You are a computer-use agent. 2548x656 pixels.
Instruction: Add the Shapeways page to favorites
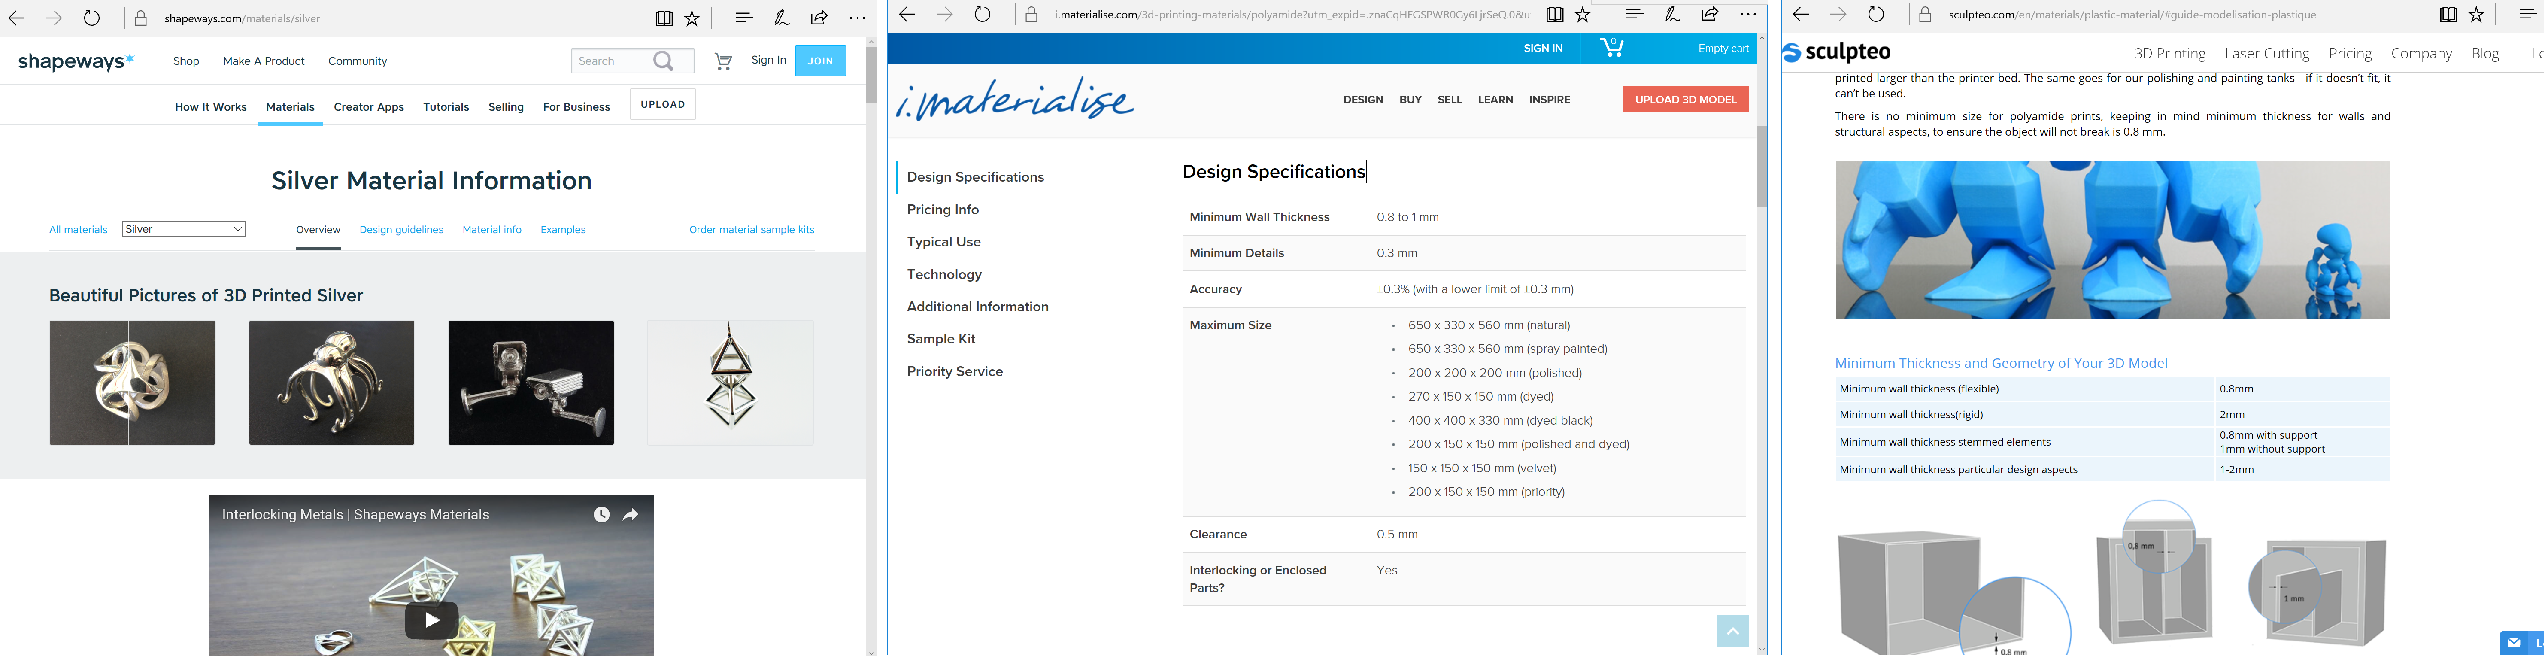[x=692, y=18]
